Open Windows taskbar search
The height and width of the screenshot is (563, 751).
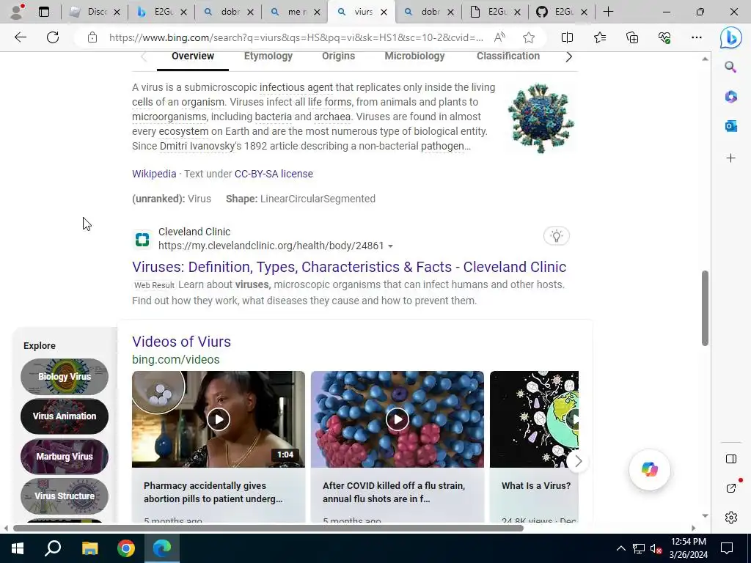[x=53, y=548]
